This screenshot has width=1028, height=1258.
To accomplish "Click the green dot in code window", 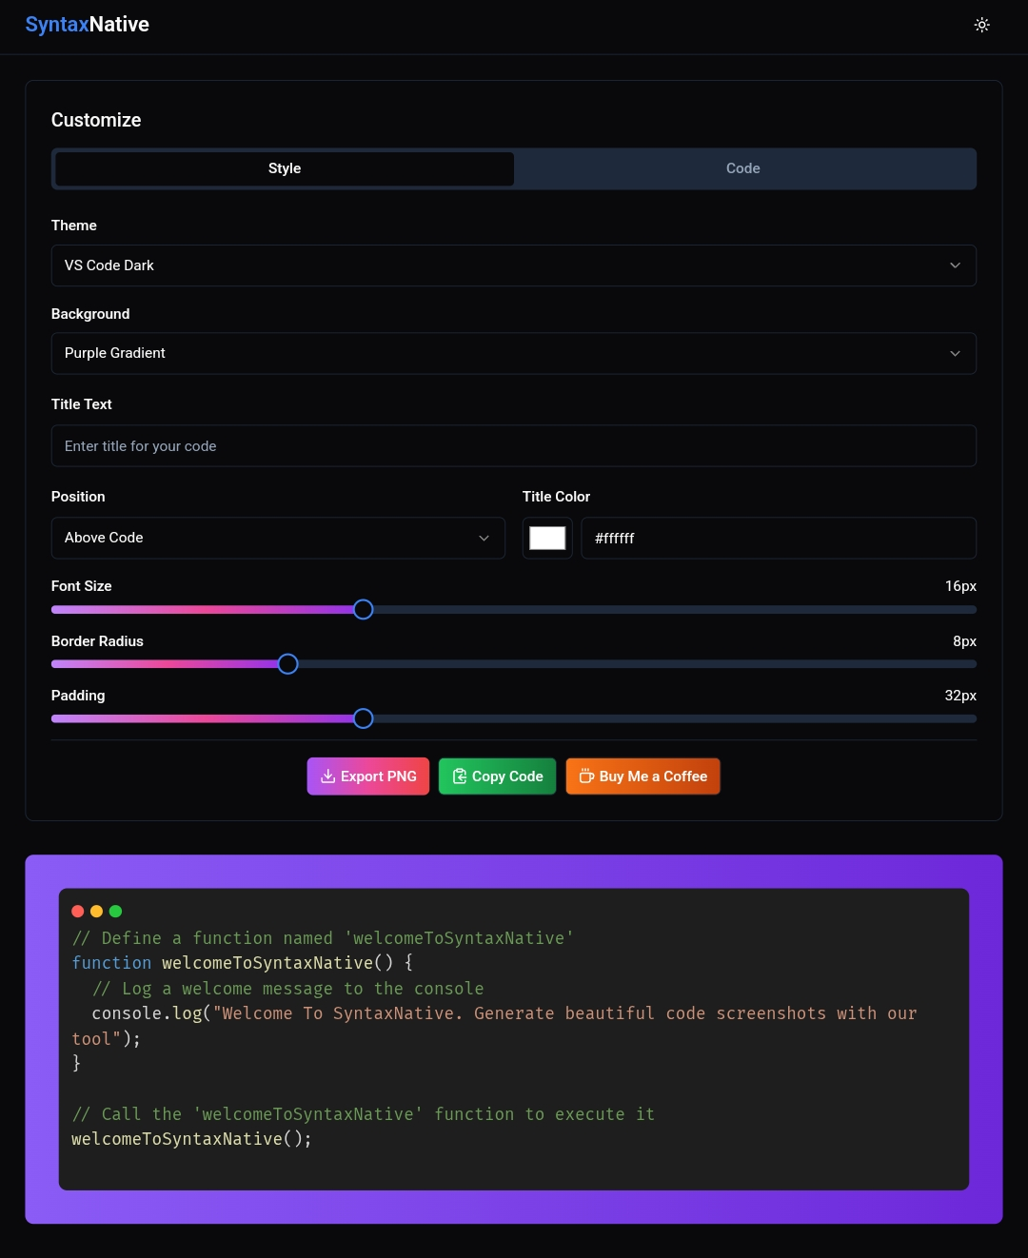I will (115, 912).
